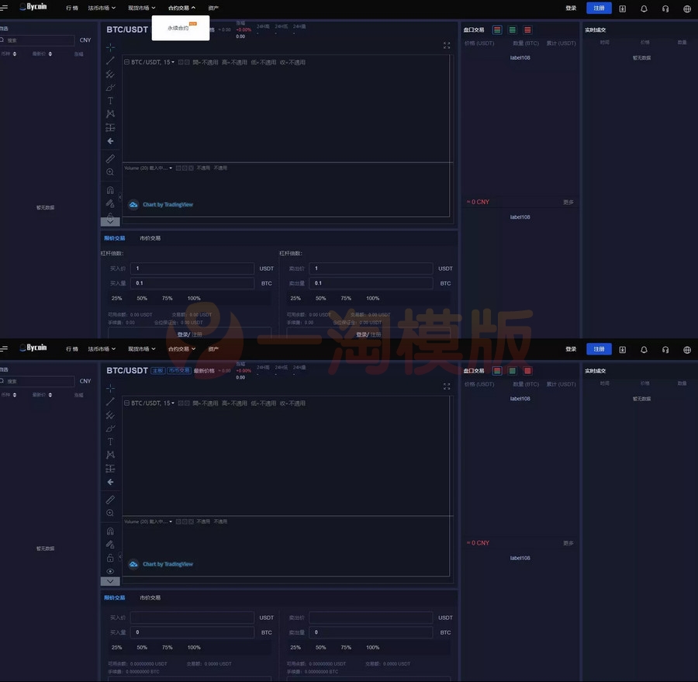Expand the 法币市场 dropdown in the upper navbar
698x682 pixels.
point(102,9)
